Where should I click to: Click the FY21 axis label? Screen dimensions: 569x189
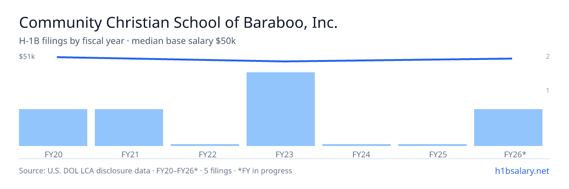pos(129,154)
